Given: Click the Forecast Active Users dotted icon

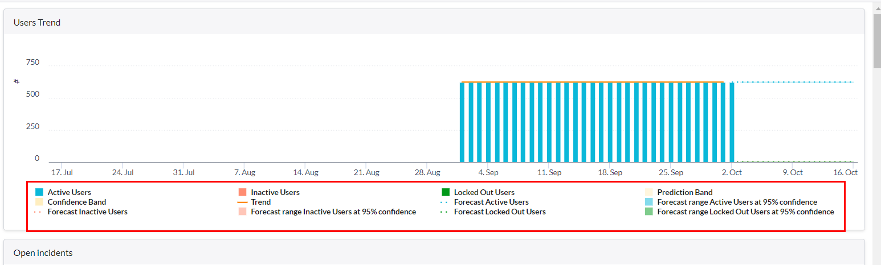Looking at the screenshot, I should (x=445, y=202).
